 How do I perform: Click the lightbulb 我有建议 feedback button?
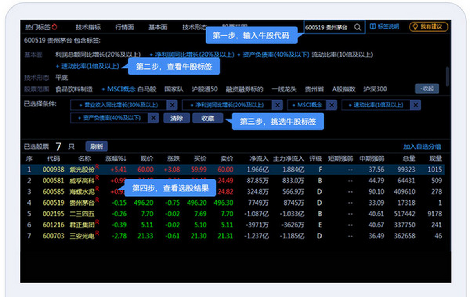[428, 27]
